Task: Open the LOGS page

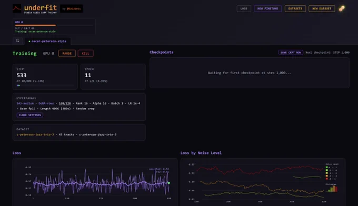Action: click(244, 8)
